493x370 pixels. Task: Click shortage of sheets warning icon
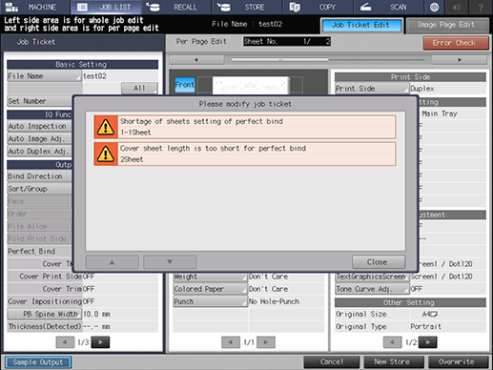coord(106,127)
